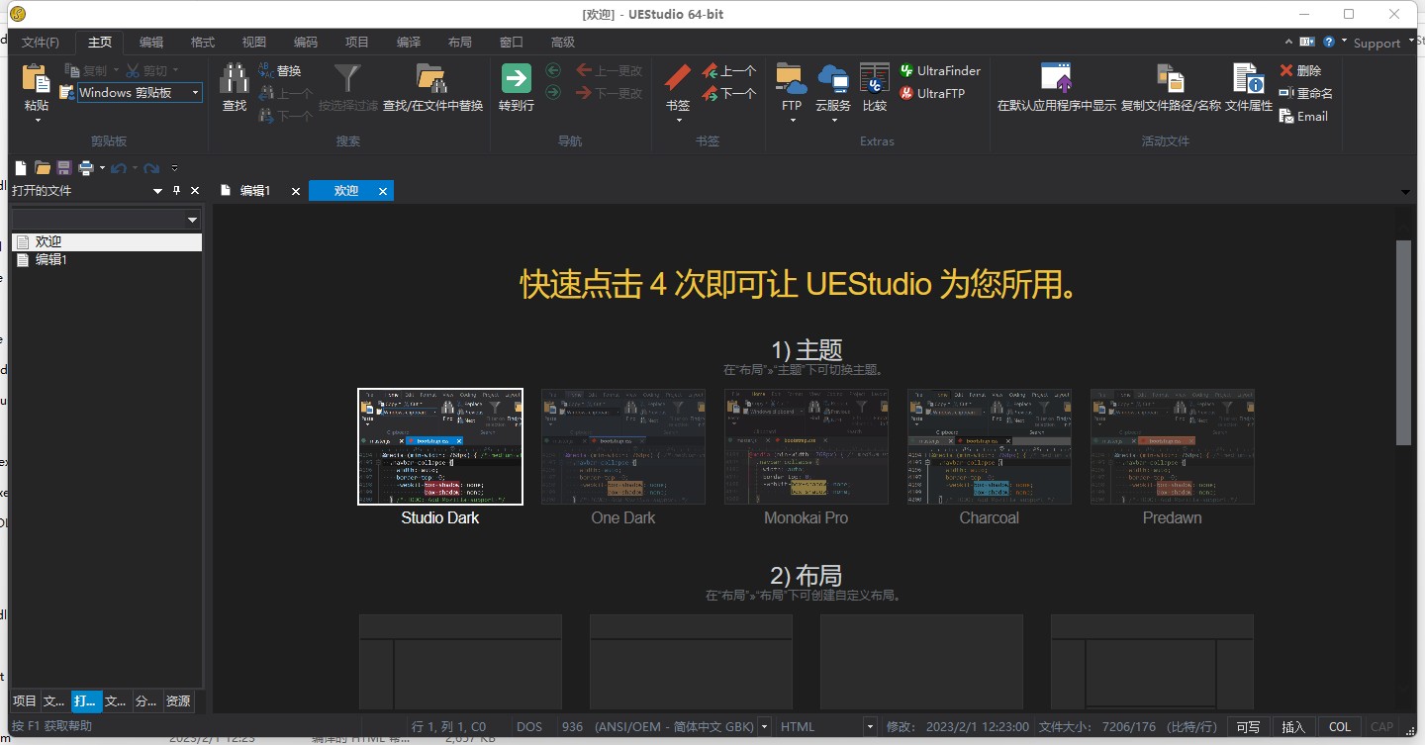This screenshot has height=745, width=1425.
Task: Click the 粘贴 (Paste) clipboard icon
Action: point(36,79)
